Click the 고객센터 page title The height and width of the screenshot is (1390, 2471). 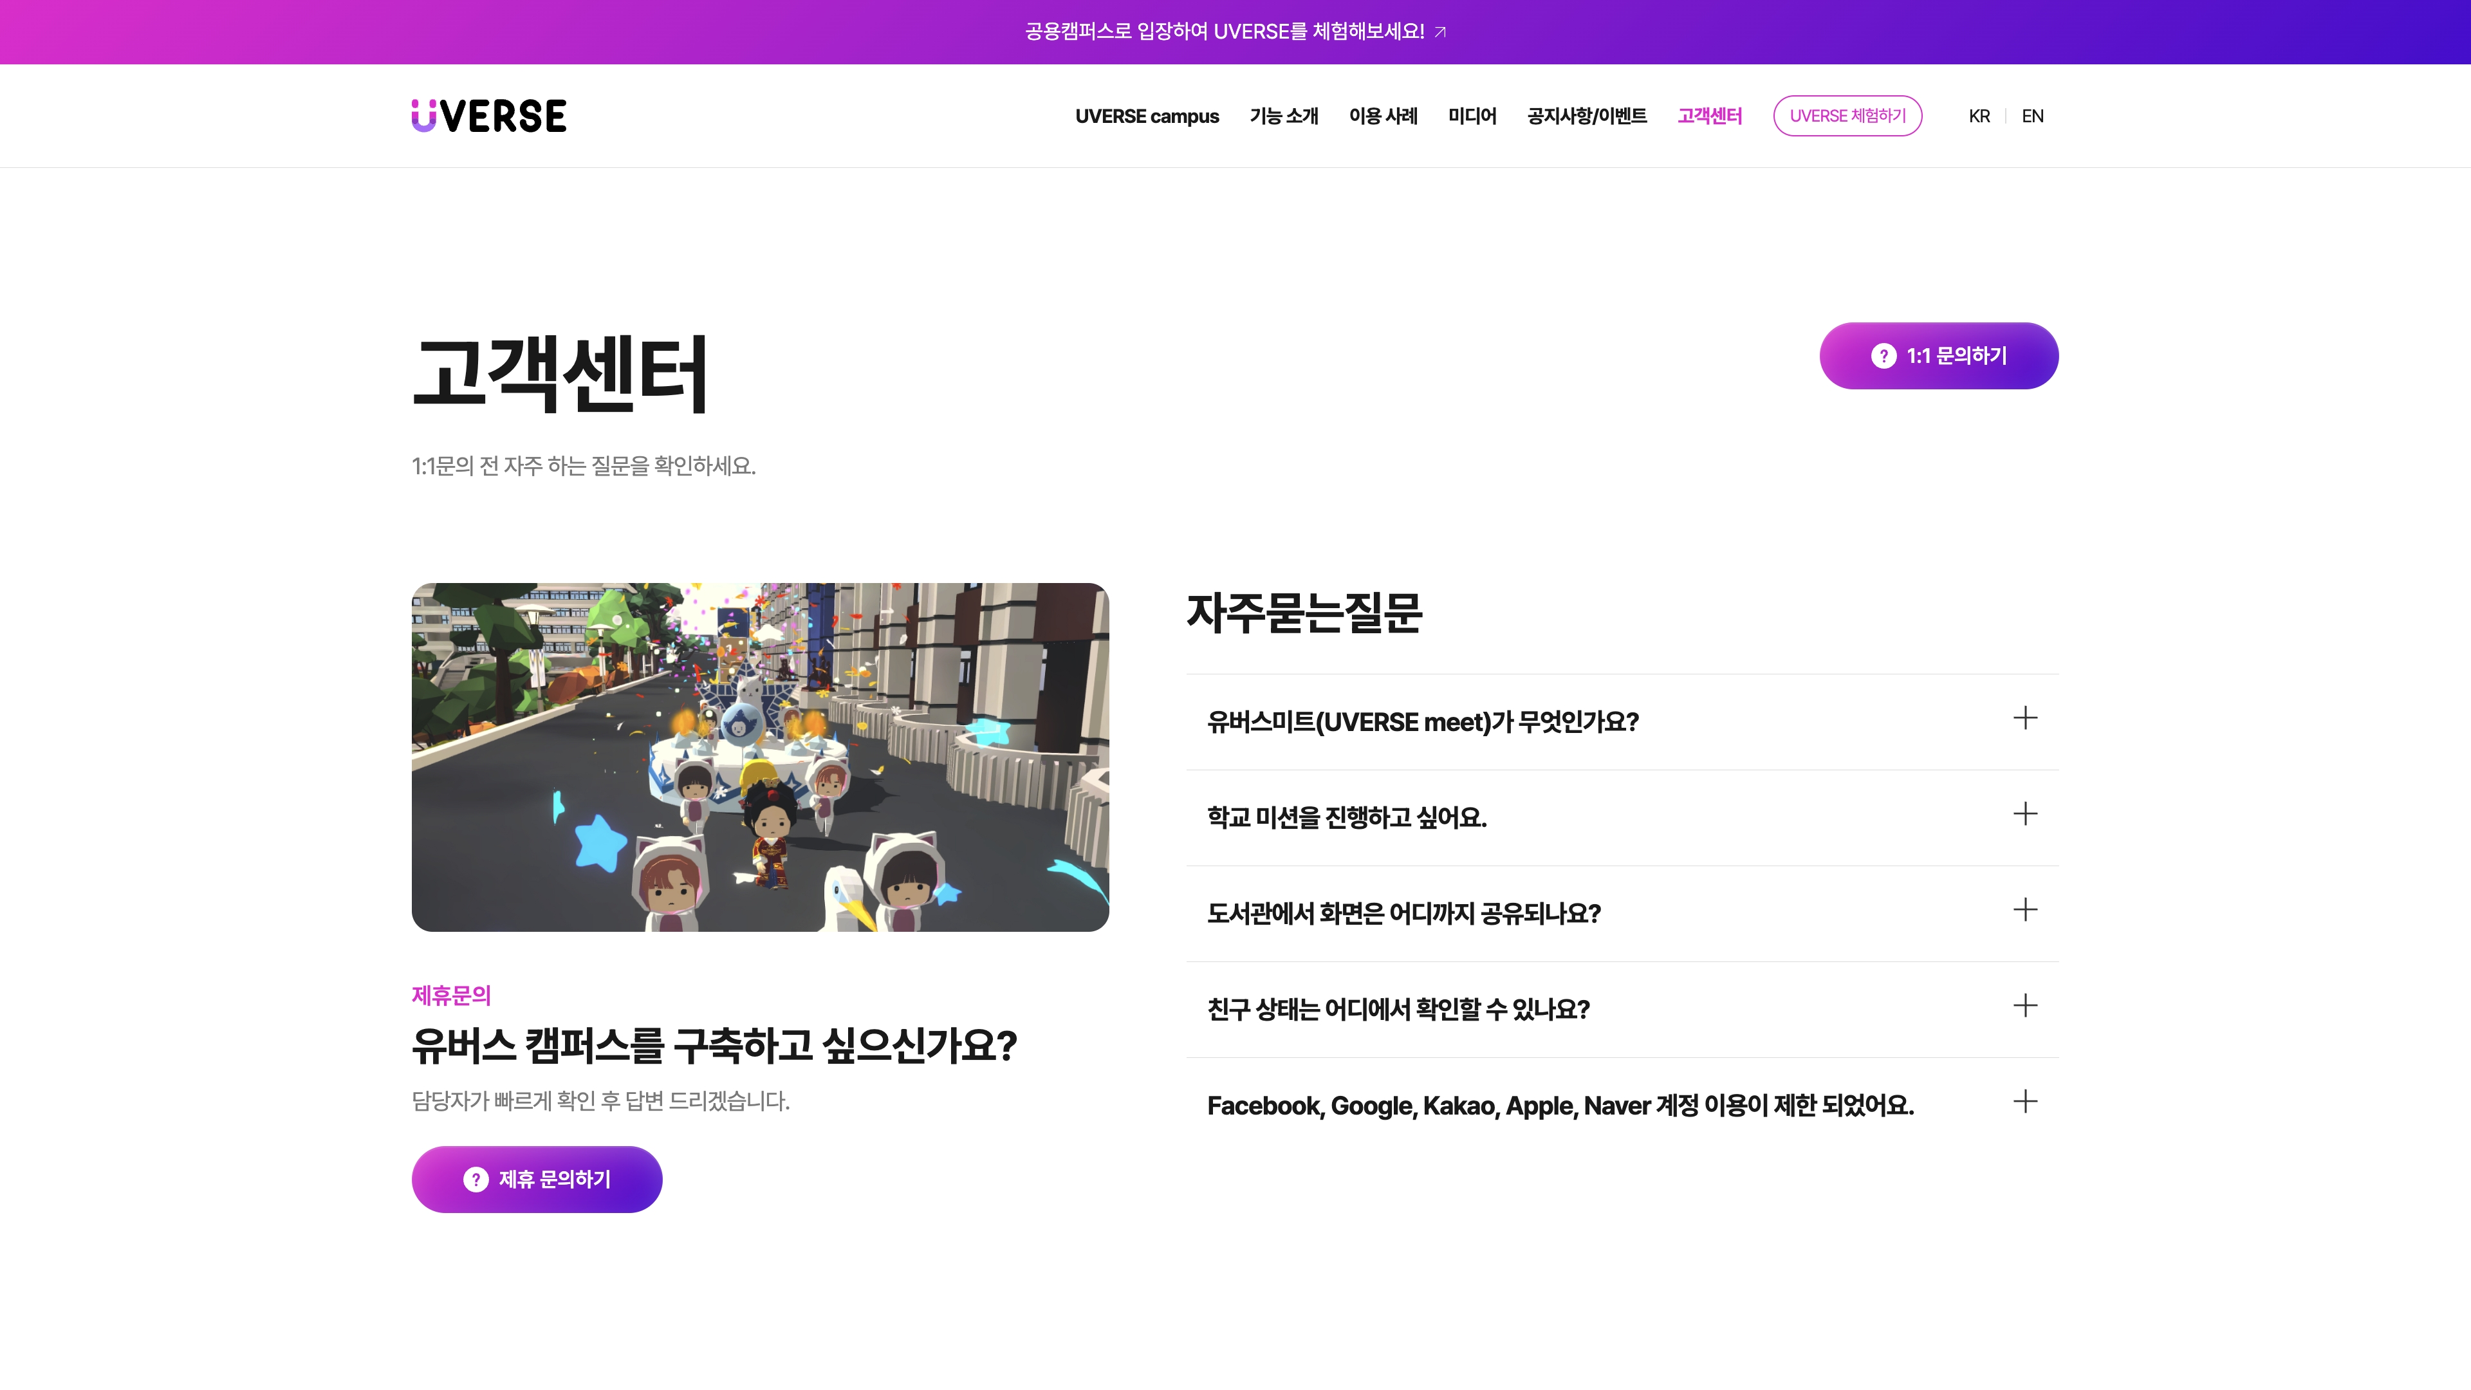click(x=560, y=374)
